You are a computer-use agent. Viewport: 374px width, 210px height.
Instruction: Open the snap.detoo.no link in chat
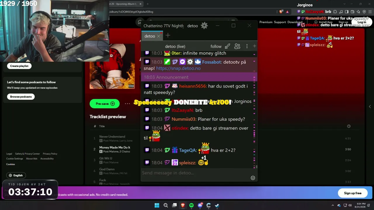click(x=178, y=68)
